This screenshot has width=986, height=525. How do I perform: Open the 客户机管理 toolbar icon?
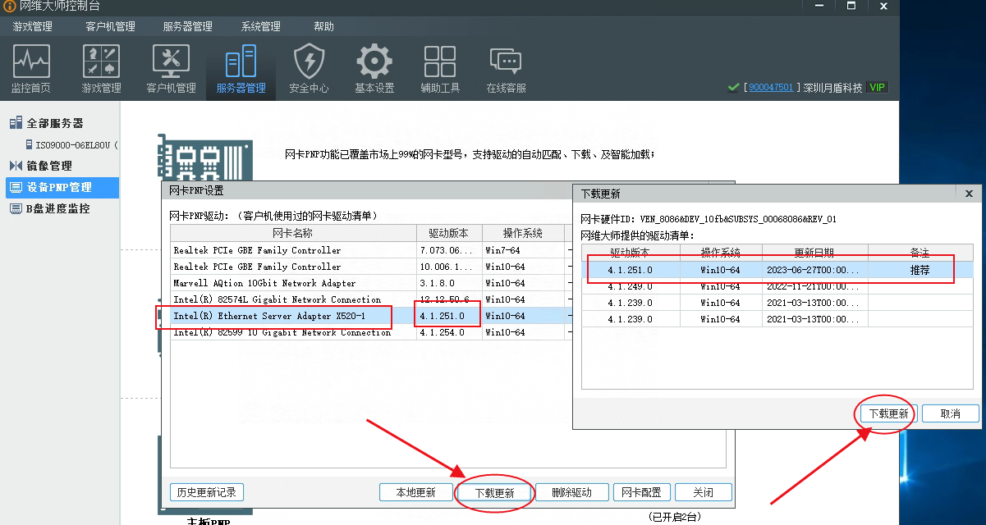point(171,69)
